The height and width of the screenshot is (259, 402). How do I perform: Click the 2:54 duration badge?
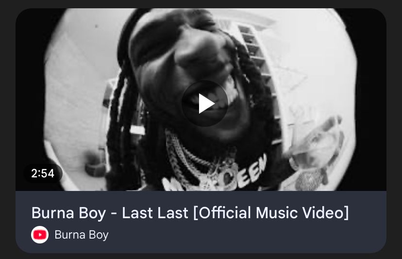43,173
